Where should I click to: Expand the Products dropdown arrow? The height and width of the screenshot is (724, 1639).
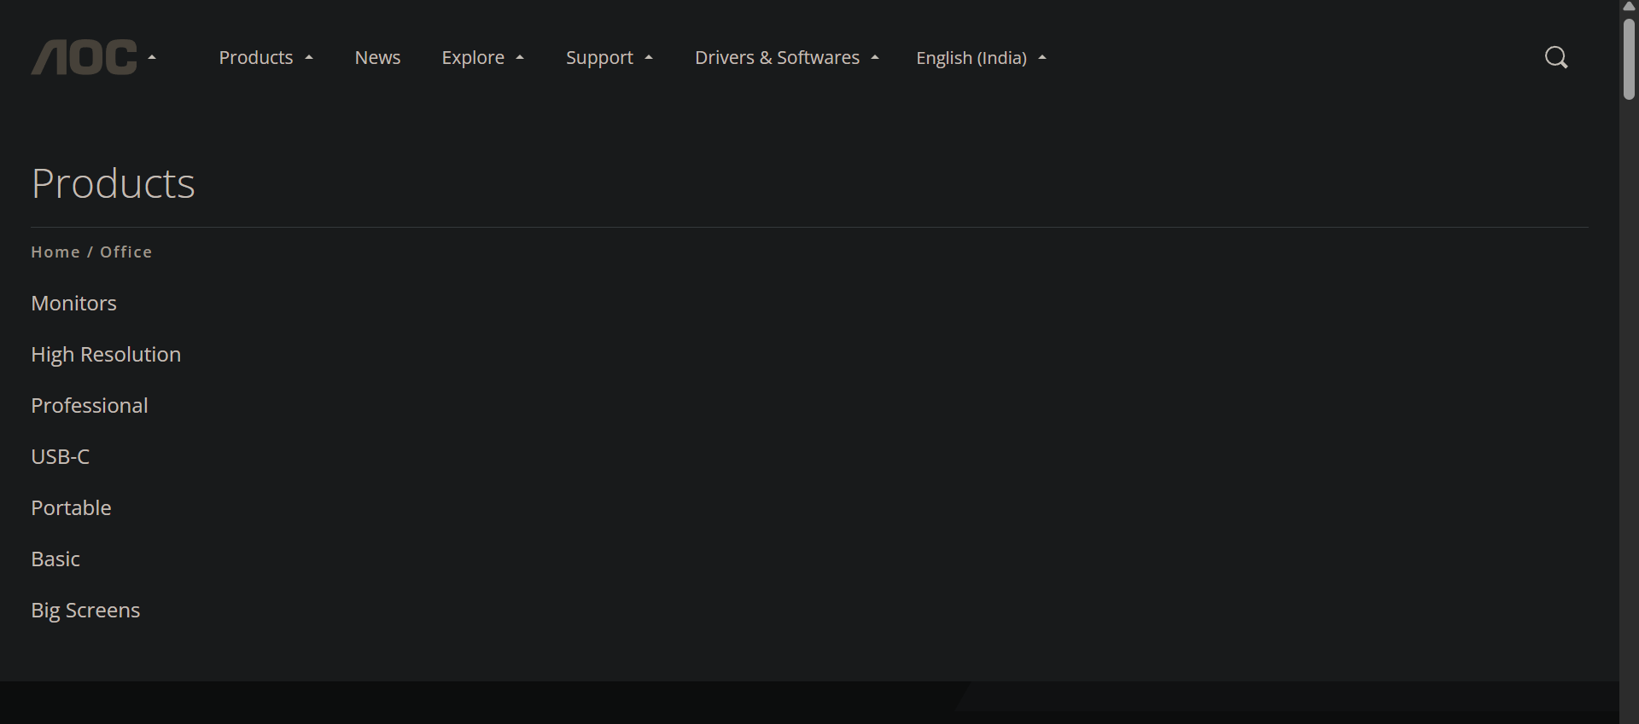coord(309,58)
